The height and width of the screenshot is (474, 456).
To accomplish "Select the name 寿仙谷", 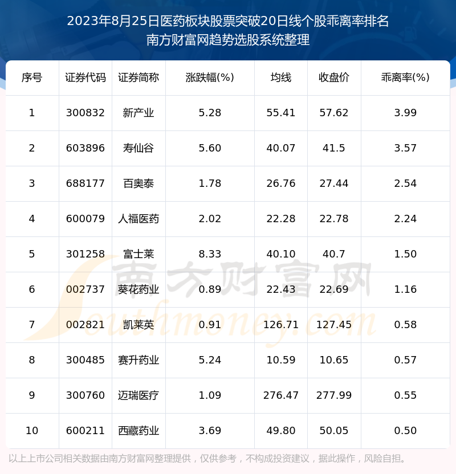I will click(139, 148).
